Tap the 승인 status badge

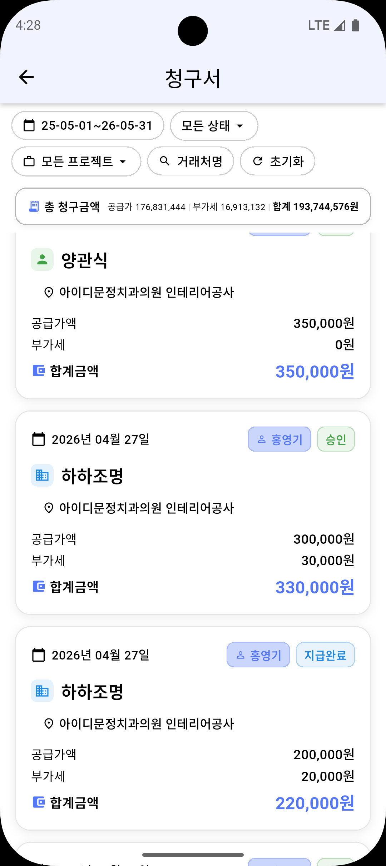(x=336, y=439)
